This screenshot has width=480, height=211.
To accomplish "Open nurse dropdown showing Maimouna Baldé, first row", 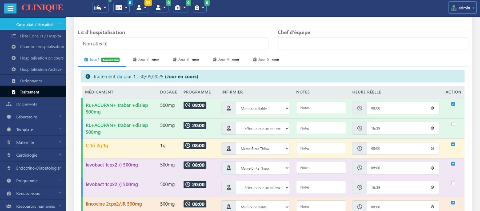I will point(262,108).
